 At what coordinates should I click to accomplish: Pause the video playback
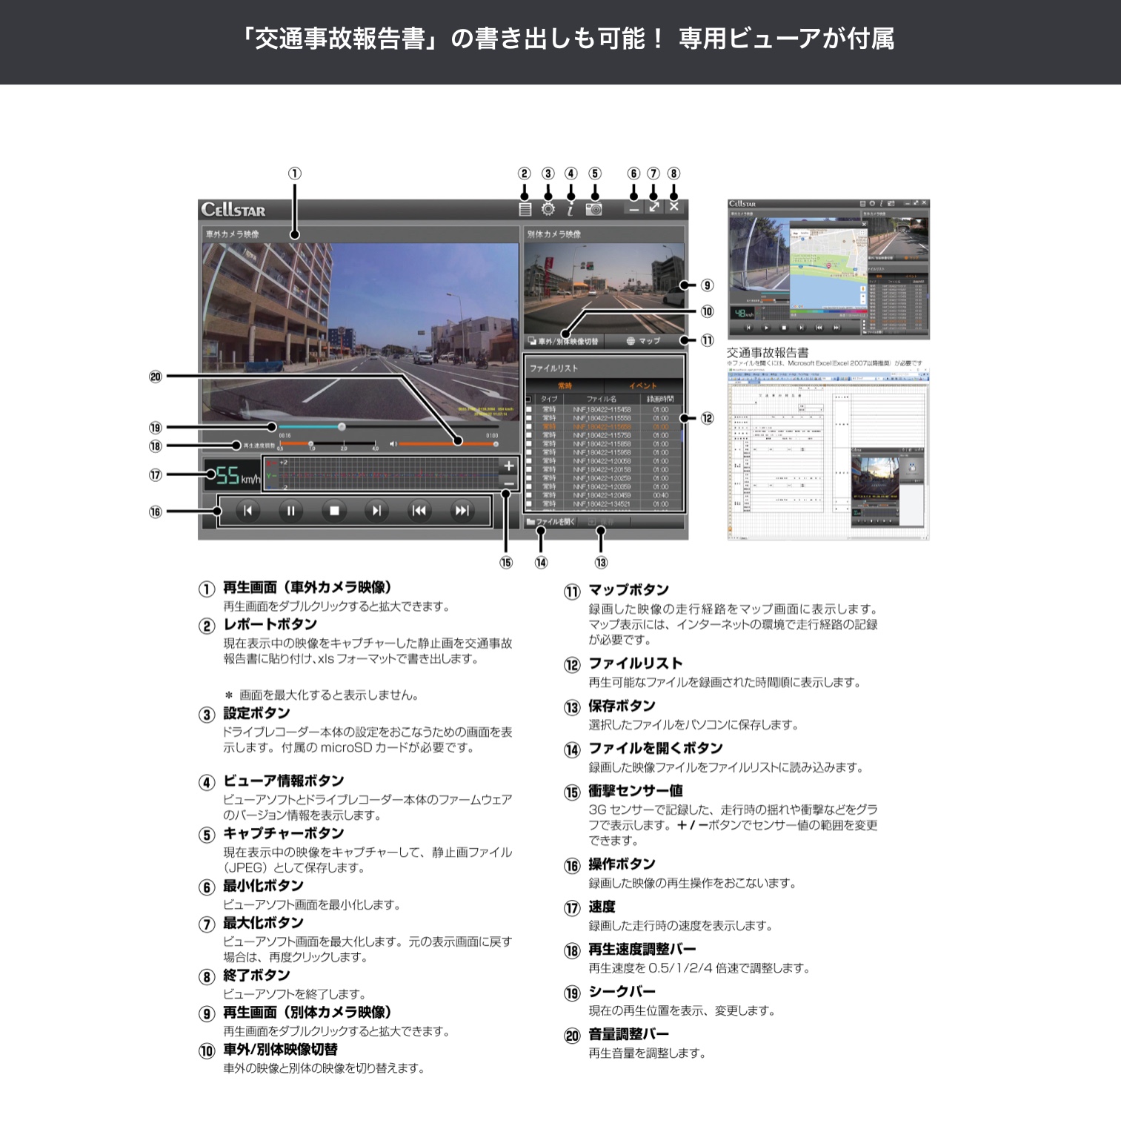pos(290,510)
